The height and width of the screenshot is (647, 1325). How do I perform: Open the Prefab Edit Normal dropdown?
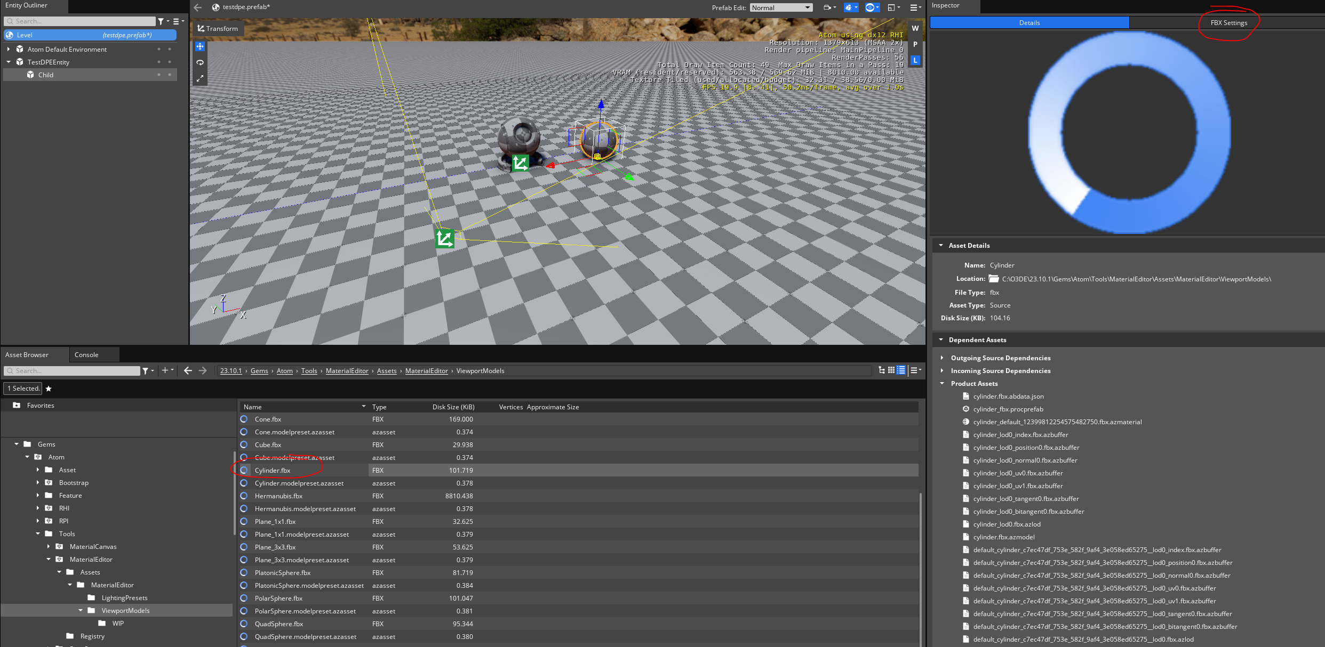(x=781, y=7)
